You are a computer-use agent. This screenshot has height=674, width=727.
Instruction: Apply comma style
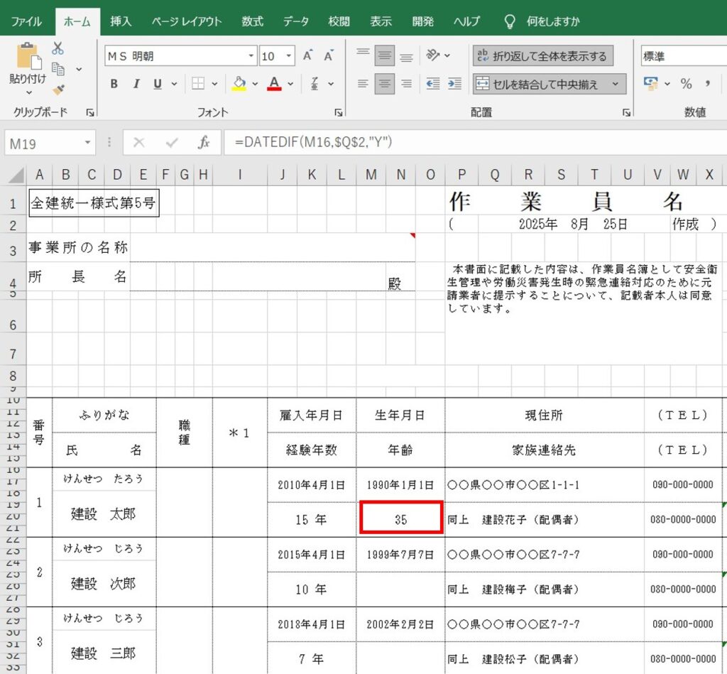click(708, 84)
